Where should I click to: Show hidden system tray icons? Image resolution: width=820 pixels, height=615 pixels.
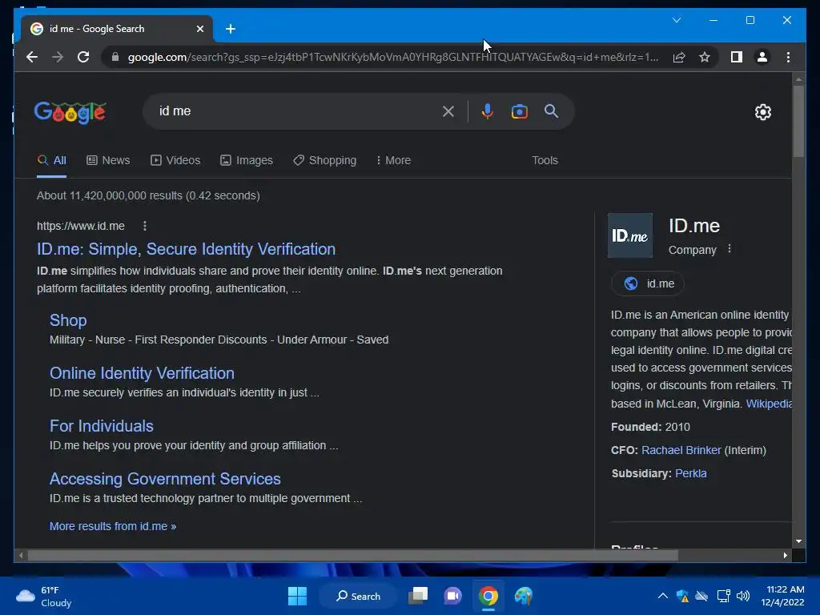tap(662, 596)
